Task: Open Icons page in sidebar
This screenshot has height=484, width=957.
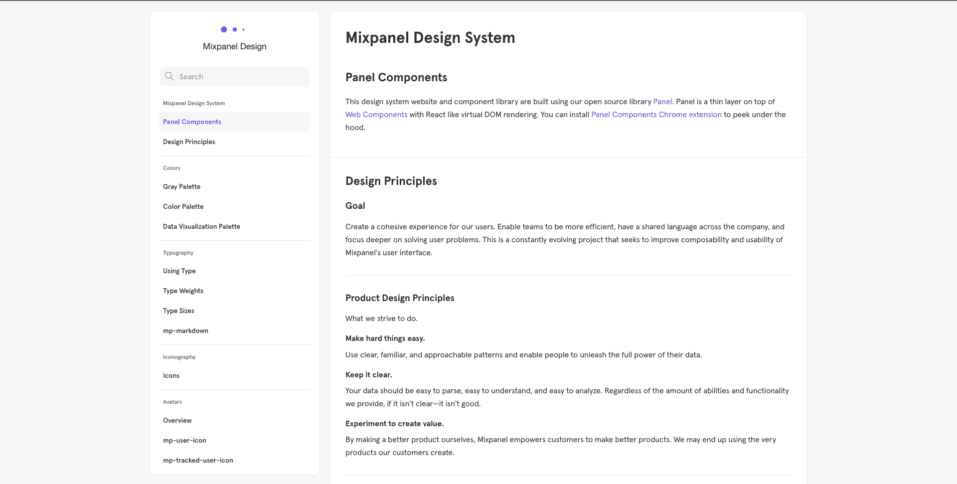Action: (235, 375)
